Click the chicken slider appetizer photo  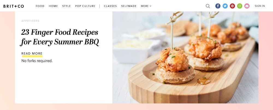pos(185,57)
